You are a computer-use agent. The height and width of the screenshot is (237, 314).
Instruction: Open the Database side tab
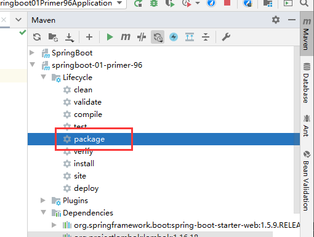307,83
